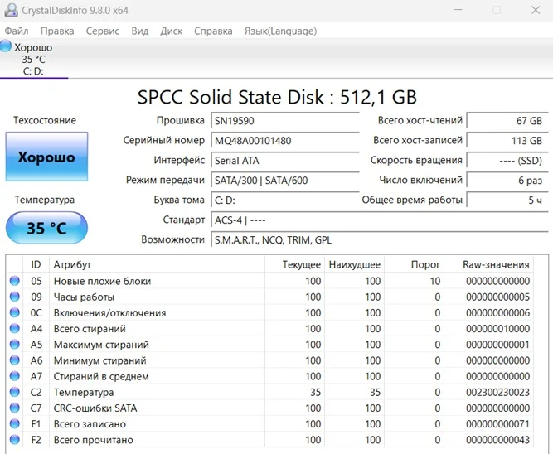553x454 pixels.
Task: Click raw value 002300230023 in Температура row
Action: coord(497,392)
